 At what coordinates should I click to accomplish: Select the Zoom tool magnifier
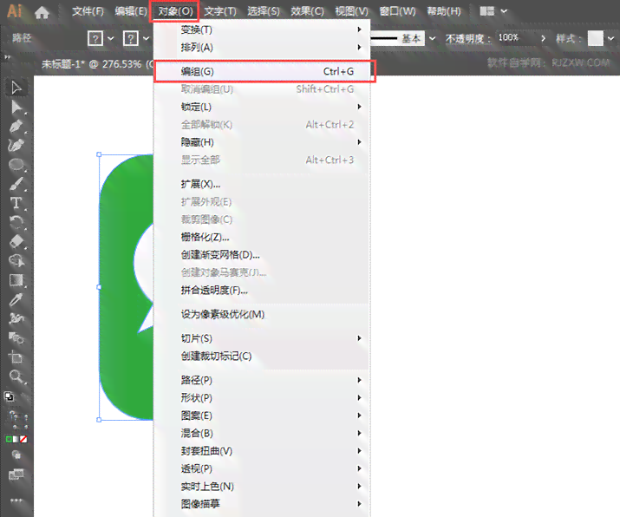click(16, 376)
